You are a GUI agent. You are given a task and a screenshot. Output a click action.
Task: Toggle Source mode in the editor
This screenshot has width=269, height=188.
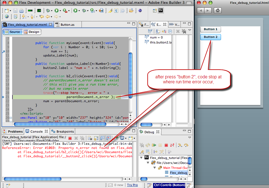point(12,32)
